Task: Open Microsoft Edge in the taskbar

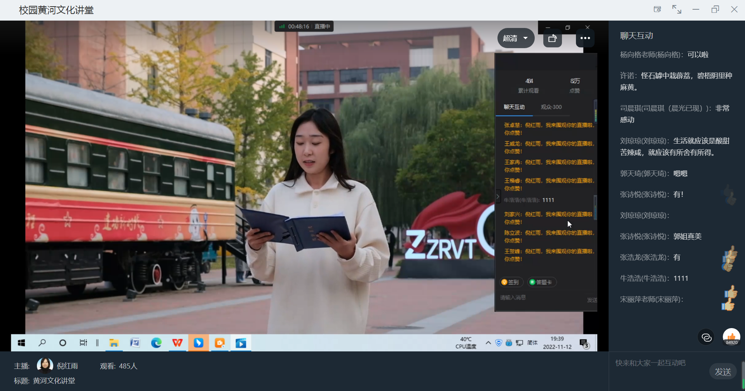Action: [x=156, y=343]
